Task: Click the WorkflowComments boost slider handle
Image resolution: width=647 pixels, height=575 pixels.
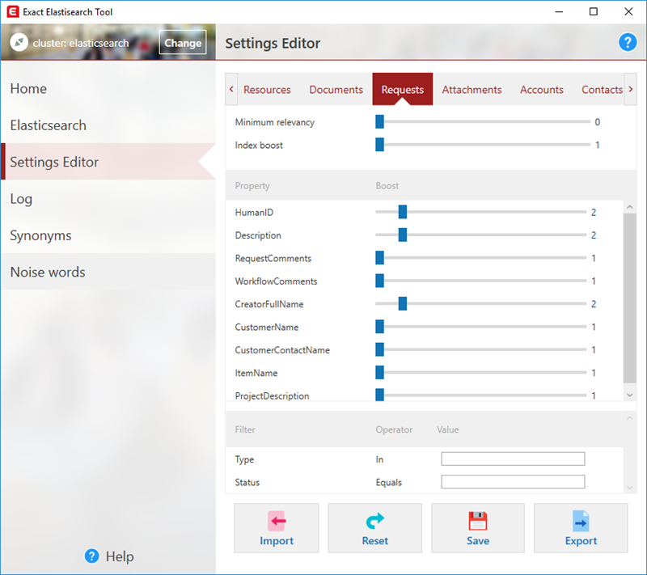Action: coord(379,281)
